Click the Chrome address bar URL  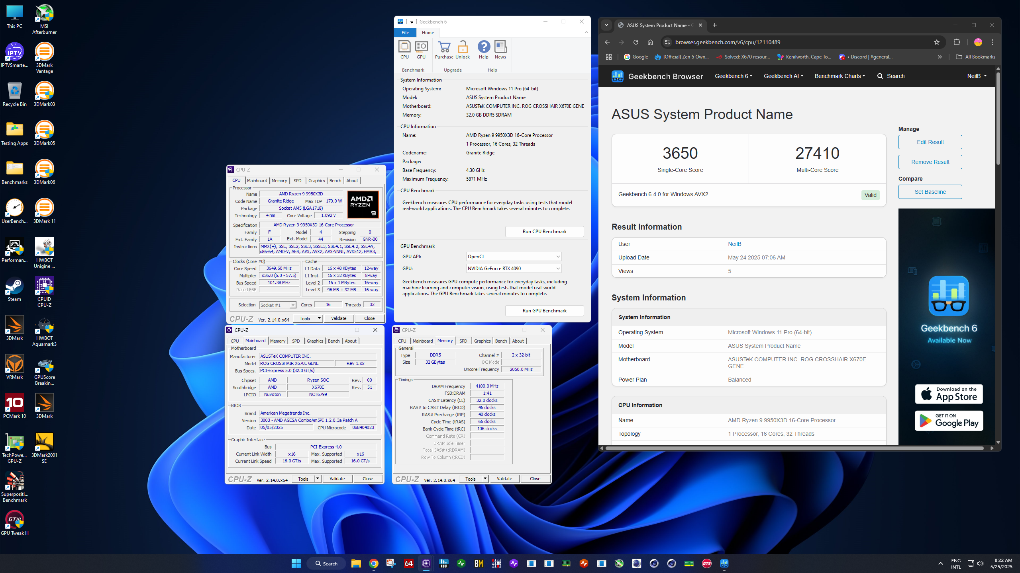tap(728, 42)
